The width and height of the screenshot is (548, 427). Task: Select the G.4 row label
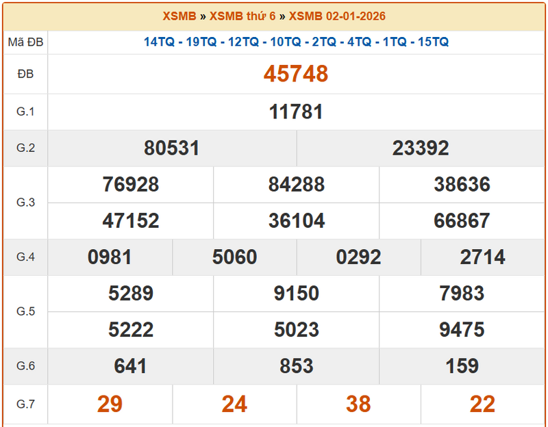pyautogui.click(x=25, y=257)
